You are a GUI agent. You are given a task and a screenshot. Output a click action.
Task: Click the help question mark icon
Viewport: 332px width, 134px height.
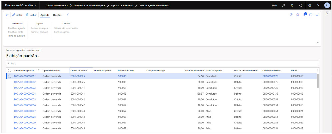pyautogui.click(x=318, y=6)
